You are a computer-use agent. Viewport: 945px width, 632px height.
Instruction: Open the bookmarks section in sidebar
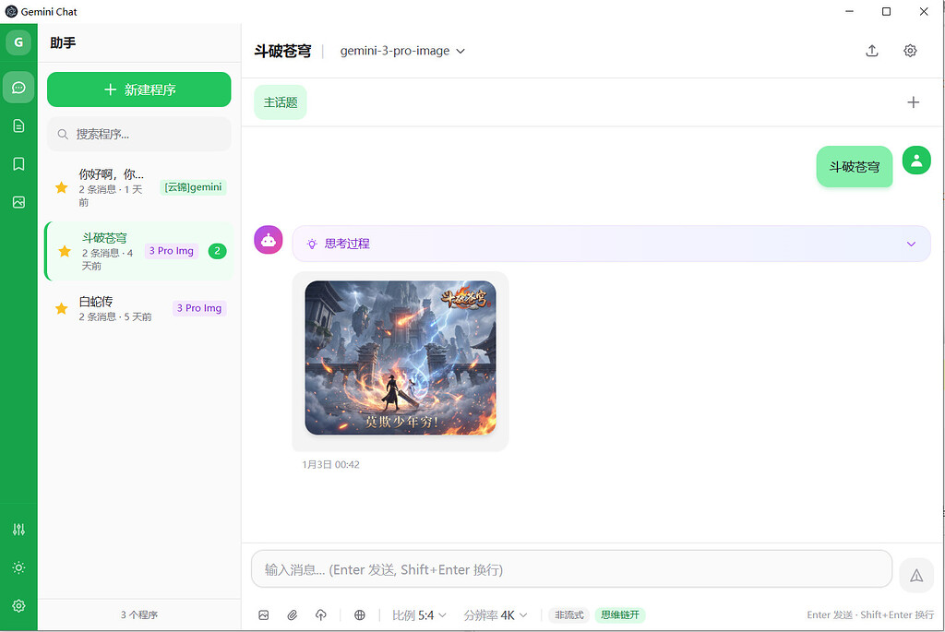click(x=18, y=164)
